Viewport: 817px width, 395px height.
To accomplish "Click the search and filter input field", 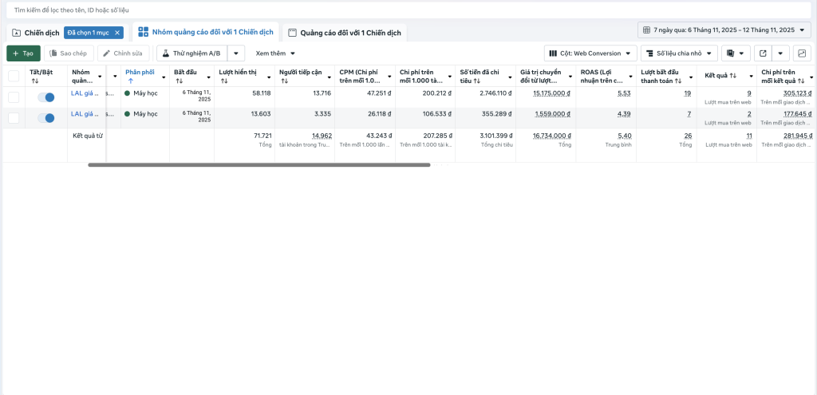I will pyautogui.click(x=319, y=10).
